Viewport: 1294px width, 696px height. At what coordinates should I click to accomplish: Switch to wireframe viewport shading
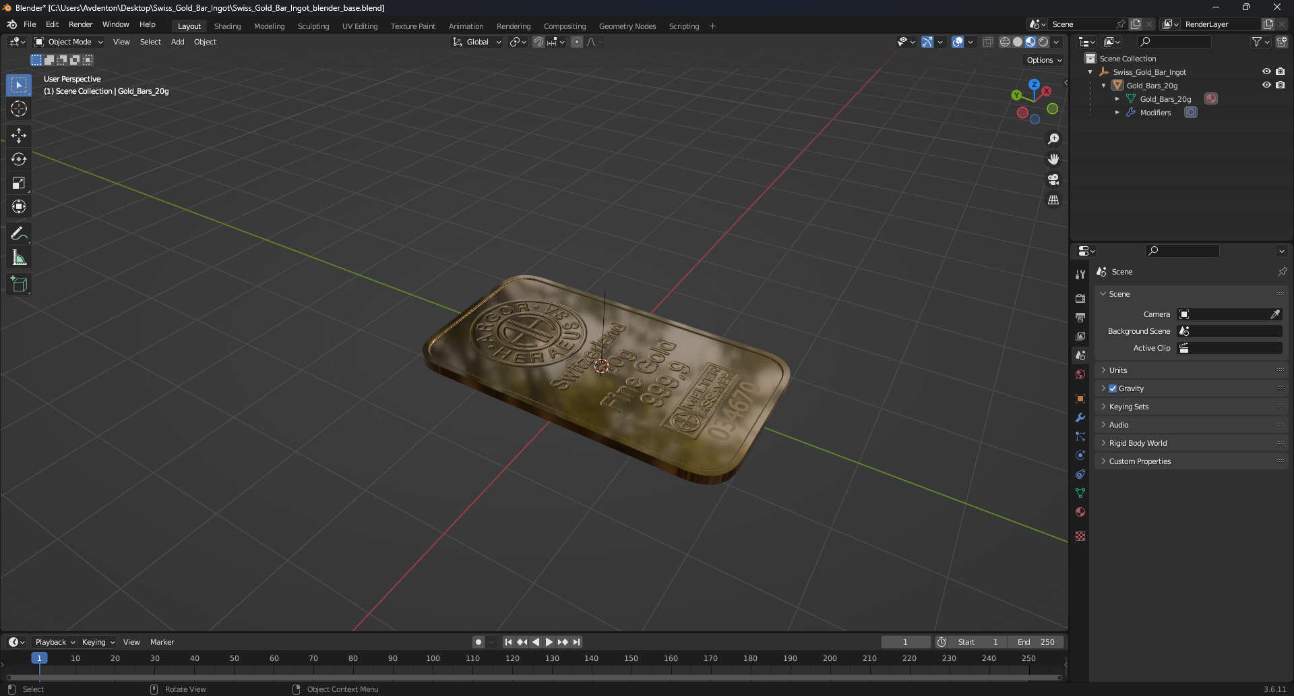[x=1005, y=42]
